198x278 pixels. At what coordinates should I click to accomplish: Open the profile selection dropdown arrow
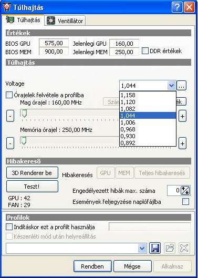click(x=142, y=248)
